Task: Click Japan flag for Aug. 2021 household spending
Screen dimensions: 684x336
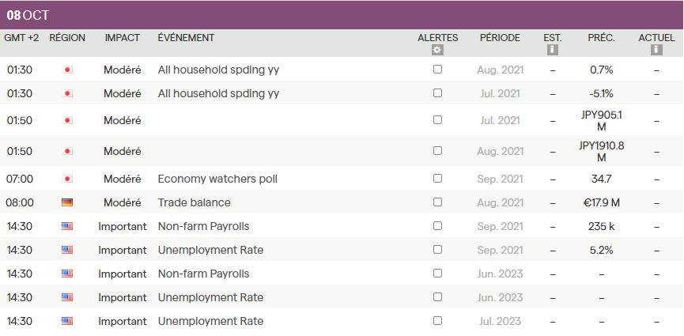Action: coord(67,70)
